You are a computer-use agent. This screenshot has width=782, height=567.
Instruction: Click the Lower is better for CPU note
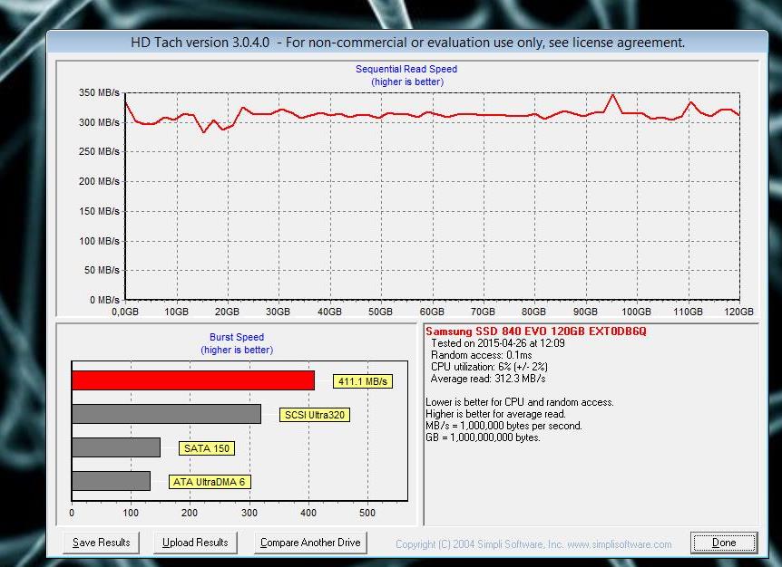520,402
